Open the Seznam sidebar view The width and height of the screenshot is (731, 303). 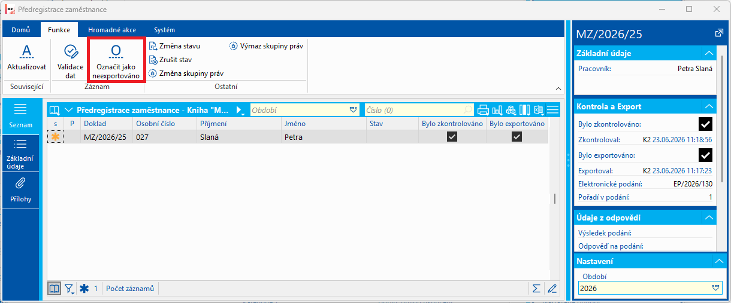click(21, 115)
